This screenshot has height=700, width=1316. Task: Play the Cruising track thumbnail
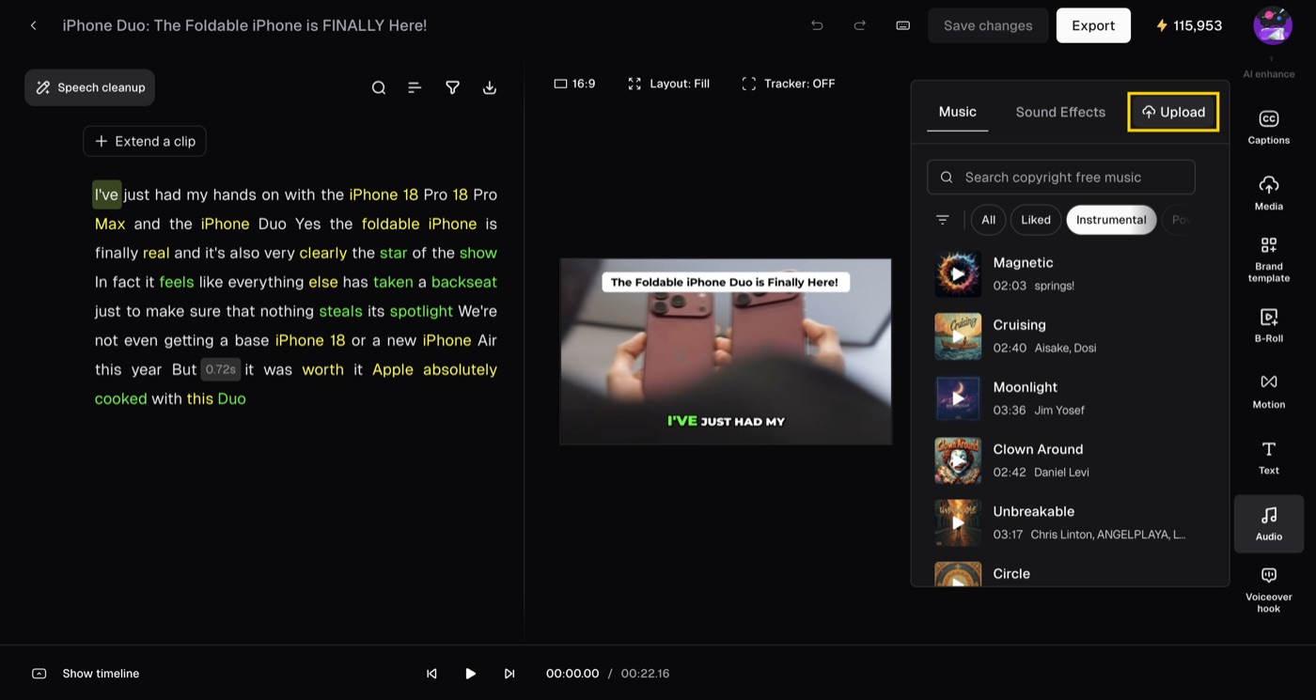(x=958, y=336)
